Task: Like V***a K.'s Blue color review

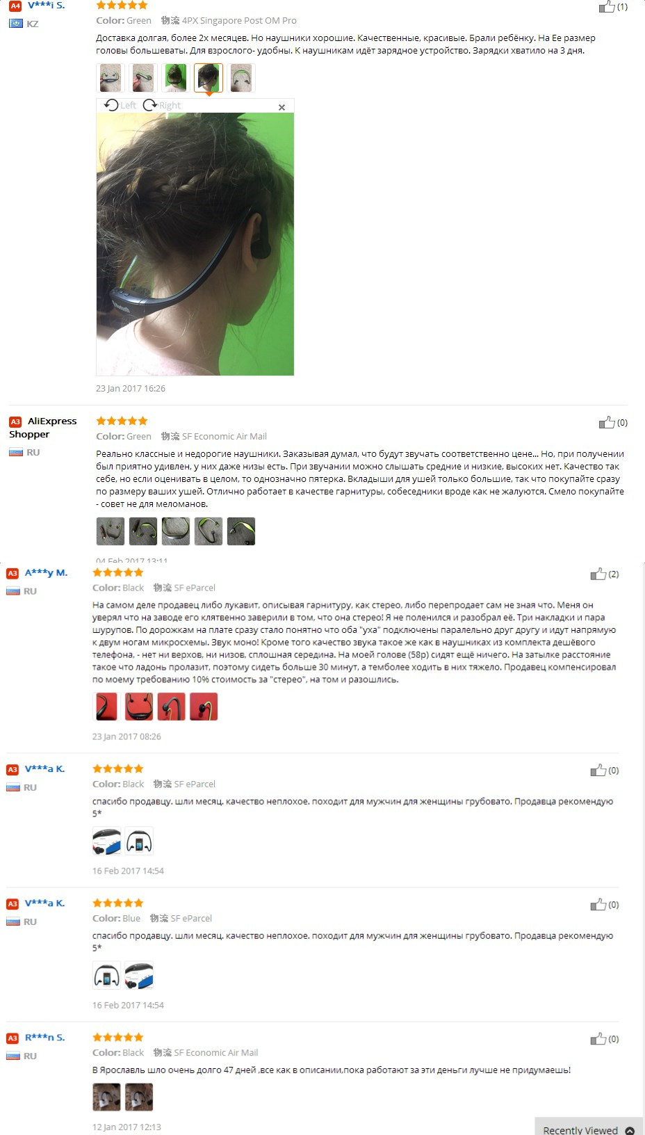Action: click(x=598, y=905)
